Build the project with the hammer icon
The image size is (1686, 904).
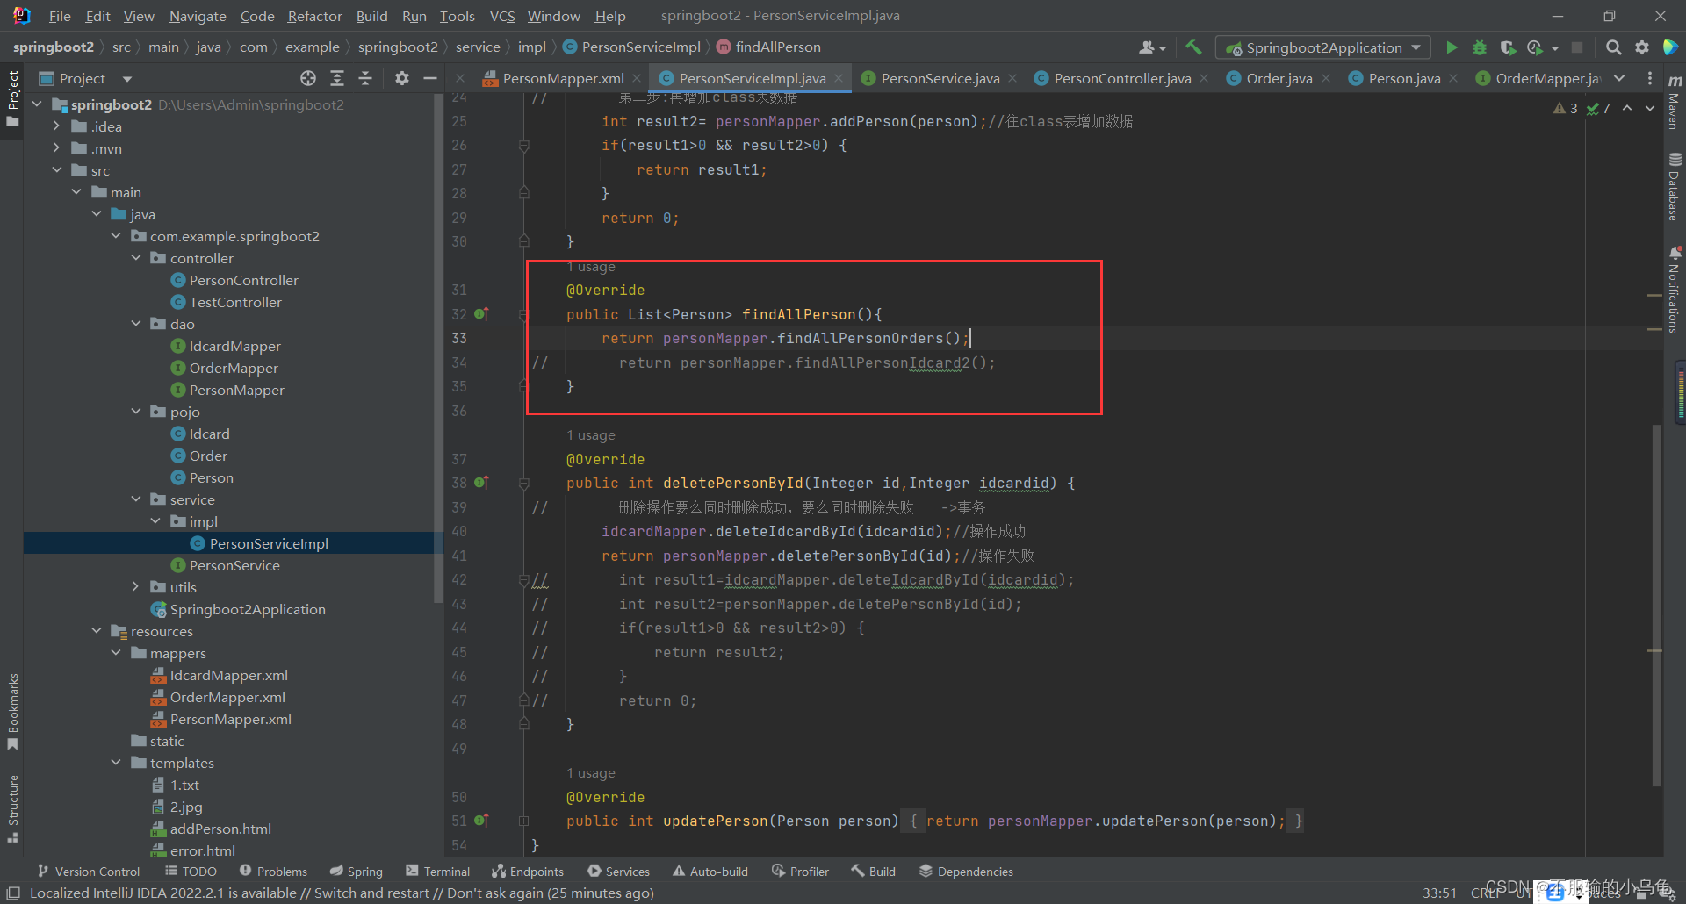point(1193,47)
